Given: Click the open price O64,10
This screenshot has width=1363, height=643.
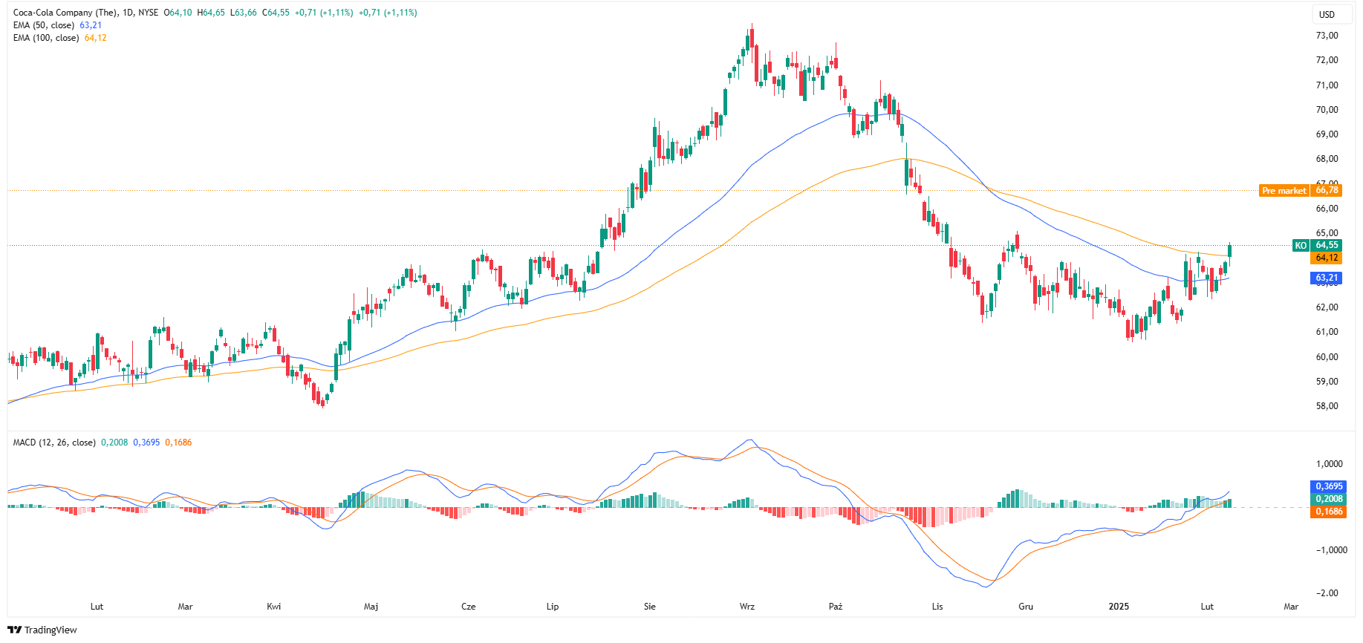Looking at the screenshot, I should [178, 13].
